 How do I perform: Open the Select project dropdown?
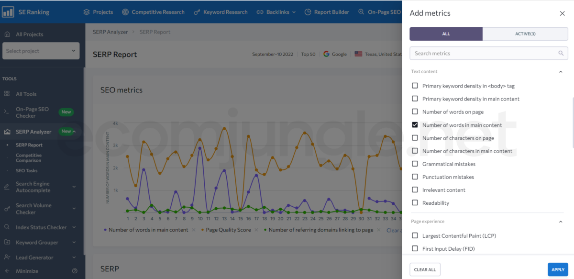click(x=41, y=51)
